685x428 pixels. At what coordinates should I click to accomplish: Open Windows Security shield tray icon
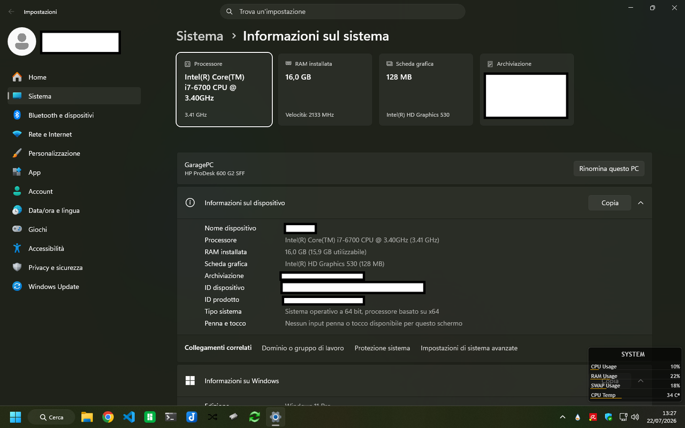coord(608,417)
